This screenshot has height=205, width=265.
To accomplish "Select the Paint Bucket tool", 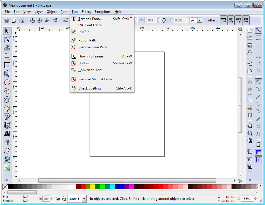I will 7,160.
